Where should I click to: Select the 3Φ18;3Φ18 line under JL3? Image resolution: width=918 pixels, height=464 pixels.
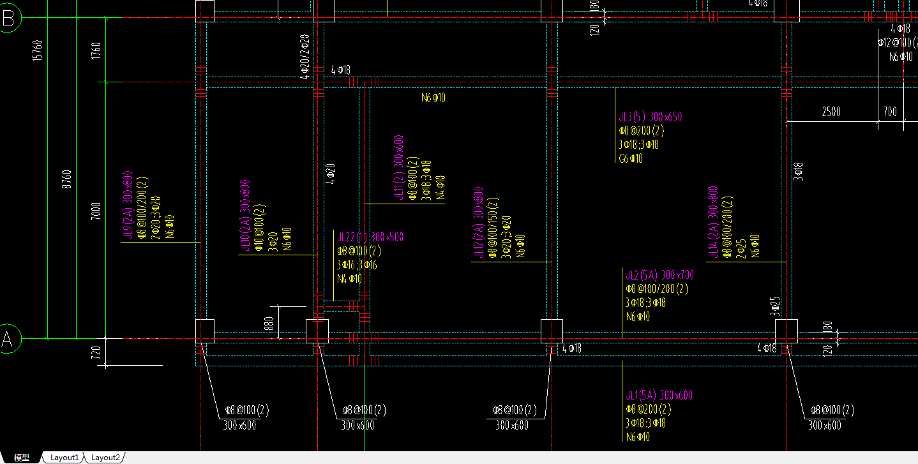coord(639,145)
